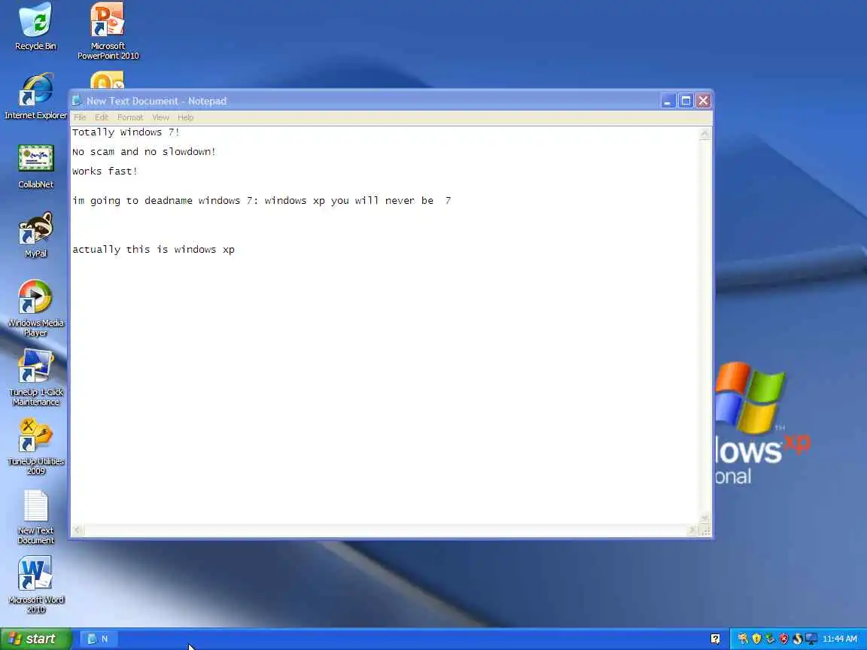Click the help question-mark taskbar icon

pyautogui.click(x=715, y=639)
